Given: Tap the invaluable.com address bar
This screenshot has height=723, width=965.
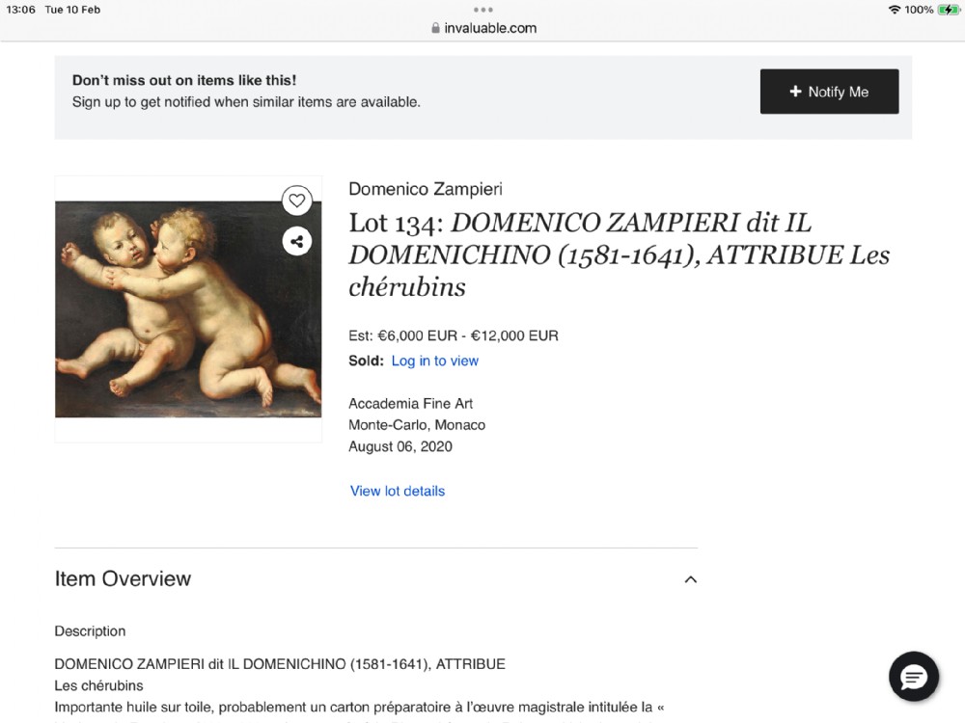Looking at the screenshot, I should (x=483, y=28).
